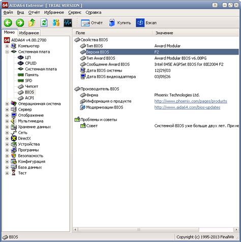Click the Бэкап backup toolbar button
Screen dimensions: 241x242
[146, 23]
